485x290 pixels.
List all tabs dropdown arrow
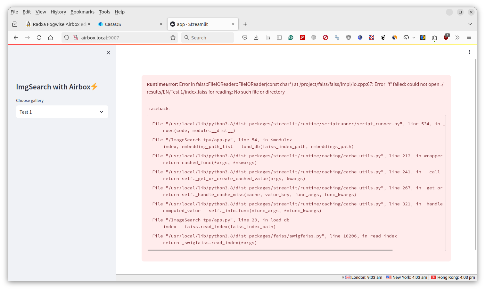tap(470, 24)
